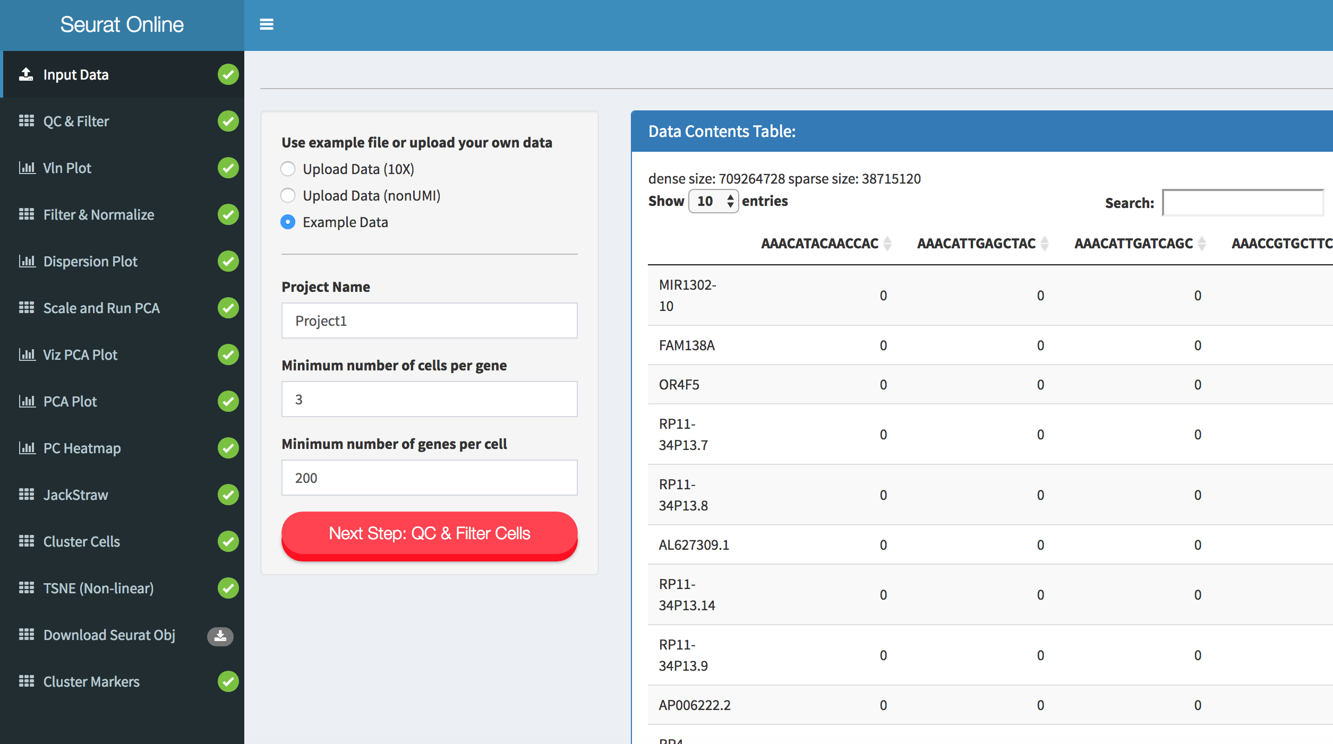
Task: Click the Vln Plot bar chart icon
Action: click(x=27, y=168)
